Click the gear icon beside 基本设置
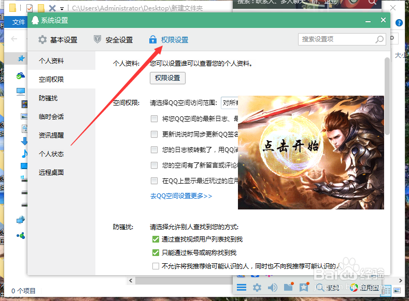409x301 pixels. pyautogui.click(x=43, y=40)
